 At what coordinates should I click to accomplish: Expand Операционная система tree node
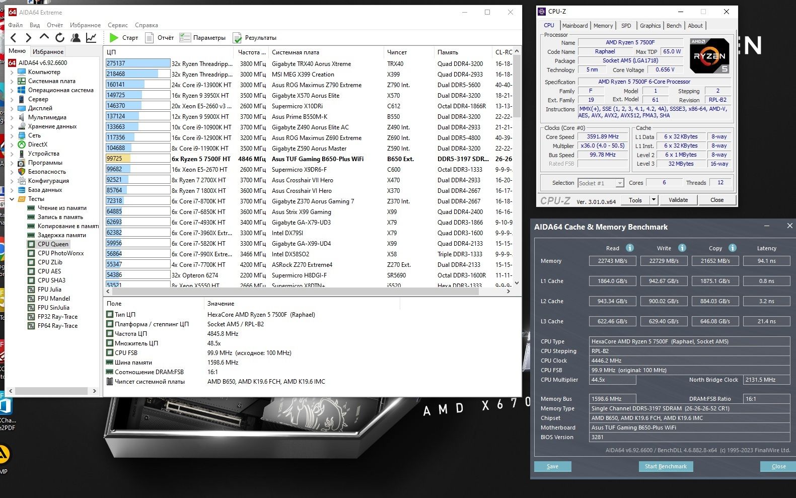coord(12,90)
